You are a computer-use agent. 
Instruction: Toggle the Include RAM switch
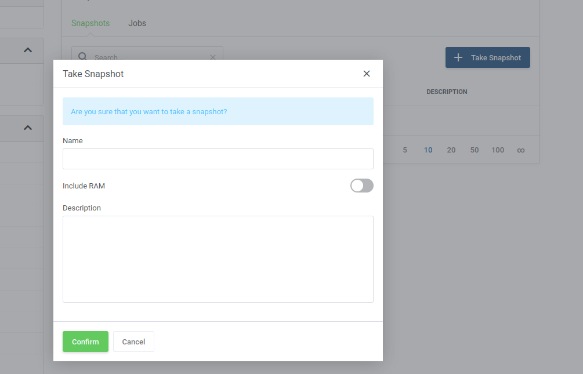tap(362, 186)
